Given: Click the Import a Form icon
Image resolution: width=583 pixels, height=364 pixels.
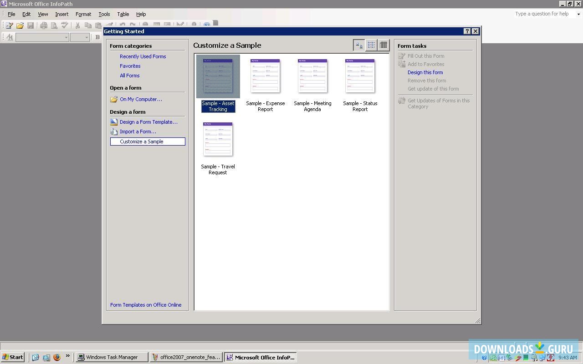Looking at the screenshot, I should pyautogui.click(x=114, y=131).
